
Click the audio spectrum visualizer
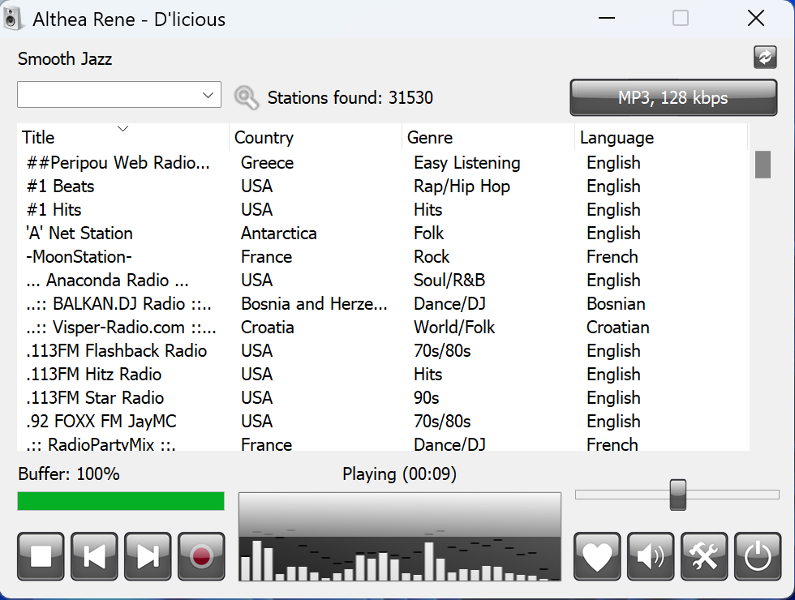click(399, 537)
